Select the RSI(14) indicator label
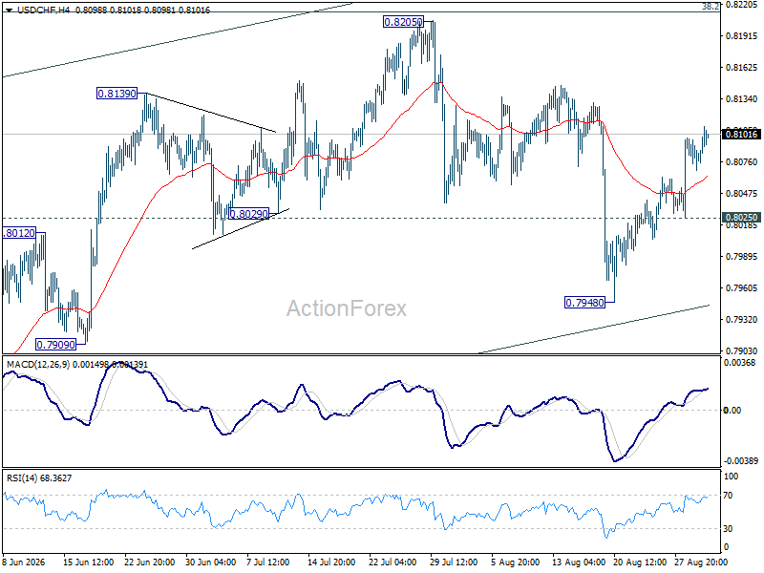 [x=22, y=478]
